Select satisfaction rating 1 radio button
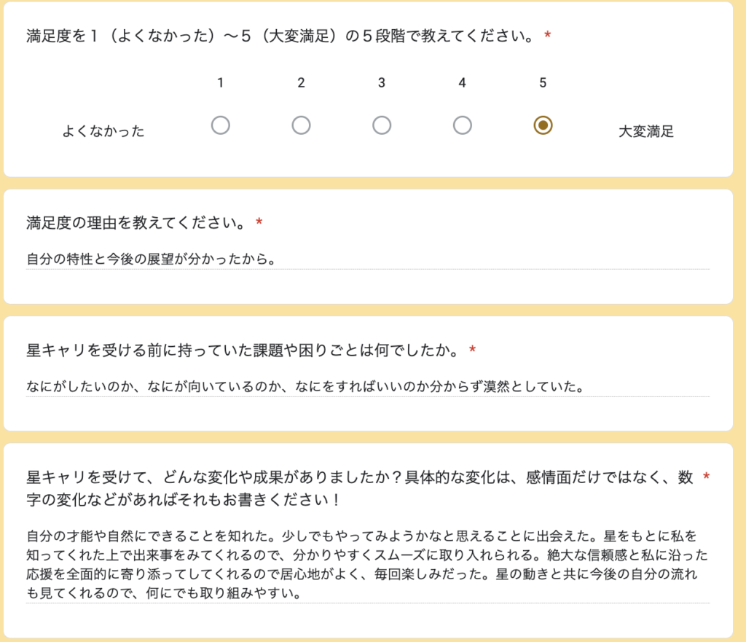 220,125
